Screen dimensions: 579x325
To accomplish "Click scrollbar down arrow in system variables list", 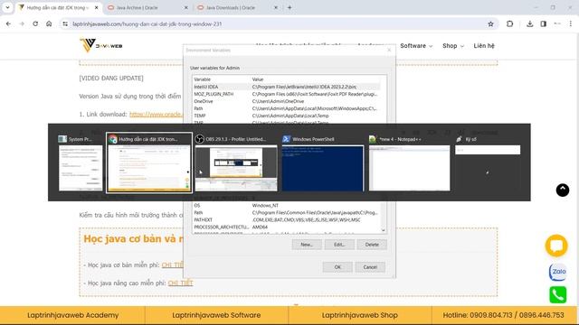I will (x=384, y=230).
